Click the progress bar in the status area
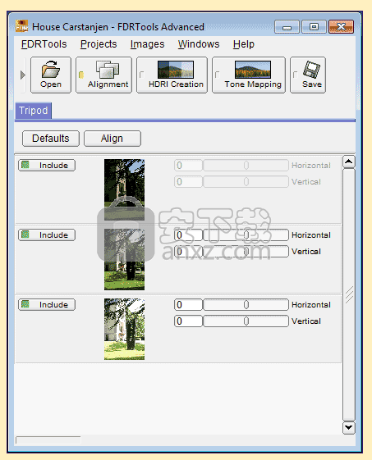The width and height of the screenshot is (372, 460). 48,440
